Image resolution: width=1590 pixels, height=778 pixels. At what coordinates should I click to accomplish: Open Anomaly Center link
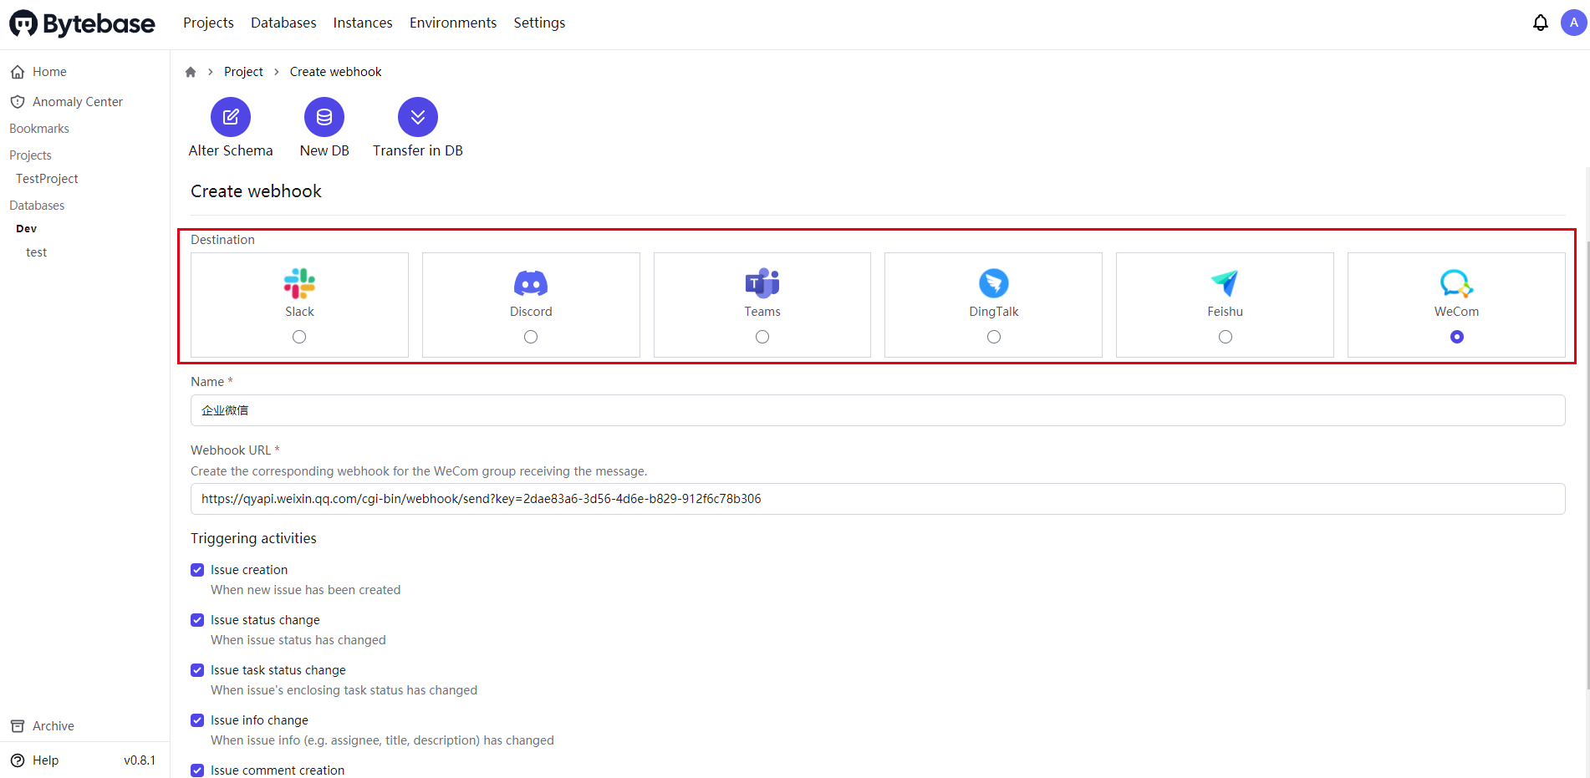[x=78, y=102]
